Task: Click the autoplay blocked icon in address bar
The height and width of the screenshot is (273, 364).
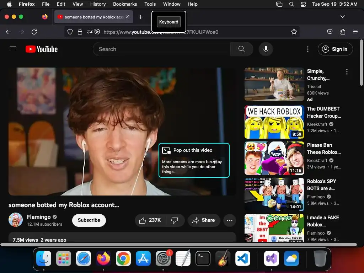Action: (x=97, y=32)
